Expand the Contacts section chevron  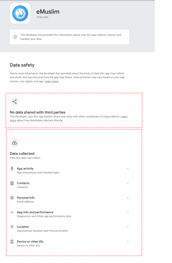tap(128, 183)
